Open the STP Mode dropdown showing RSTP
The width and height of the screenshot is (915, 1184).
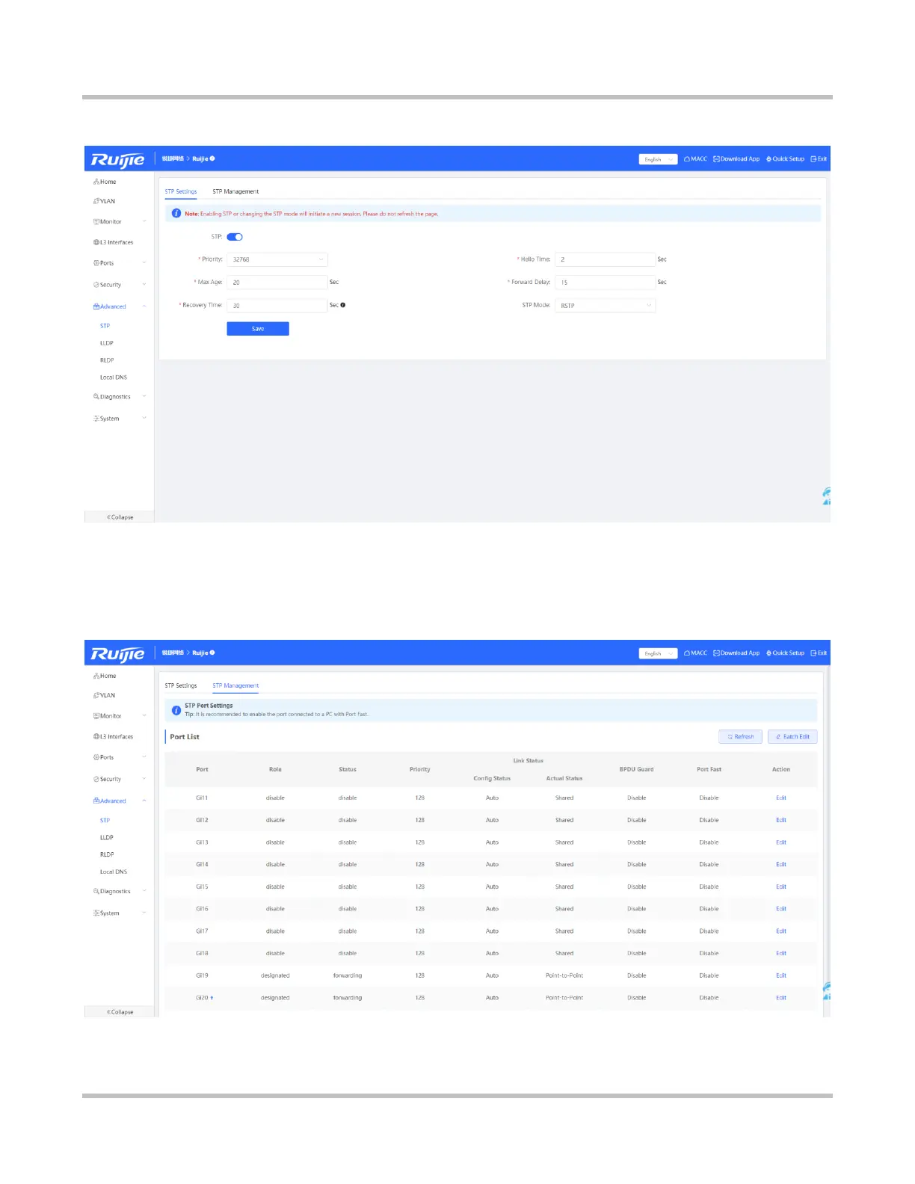point(606,305)
